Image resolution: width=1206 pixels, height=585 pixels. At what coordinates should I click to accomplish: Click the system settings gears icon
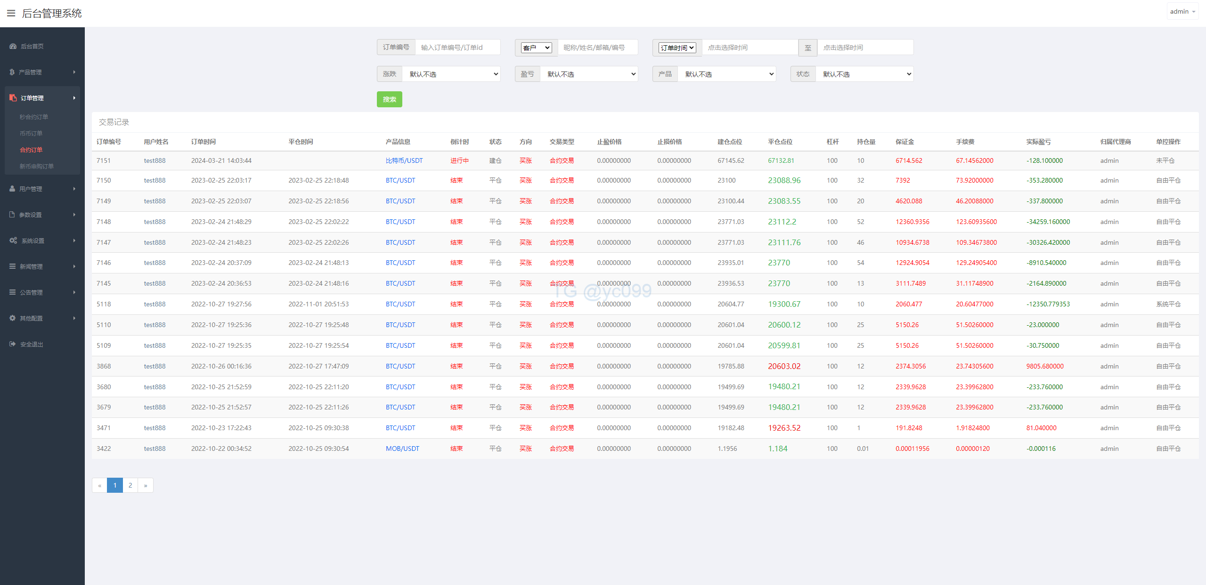click(13, 240)
